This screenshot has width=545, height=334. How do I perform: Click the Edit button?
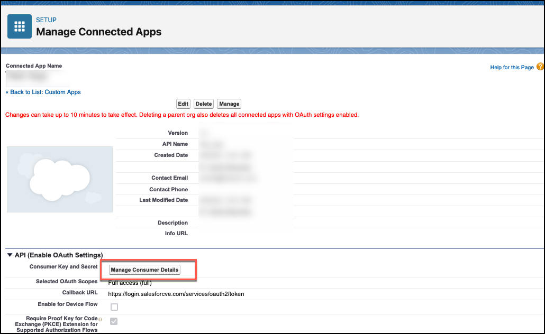point(183,104)
